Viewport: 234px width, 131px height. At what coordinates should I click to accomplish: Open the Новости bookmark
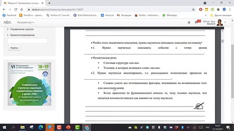tap(107, 15)
